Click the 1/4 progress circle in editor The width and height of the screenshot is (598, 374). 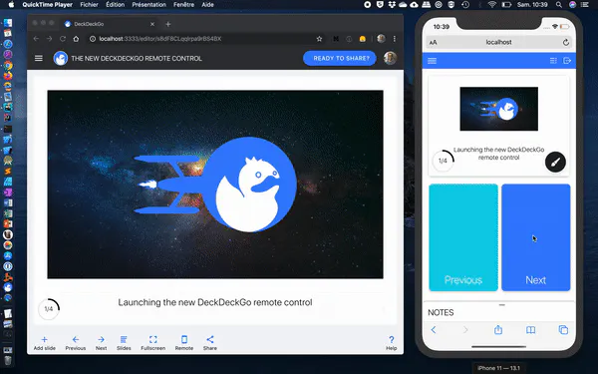49,309
